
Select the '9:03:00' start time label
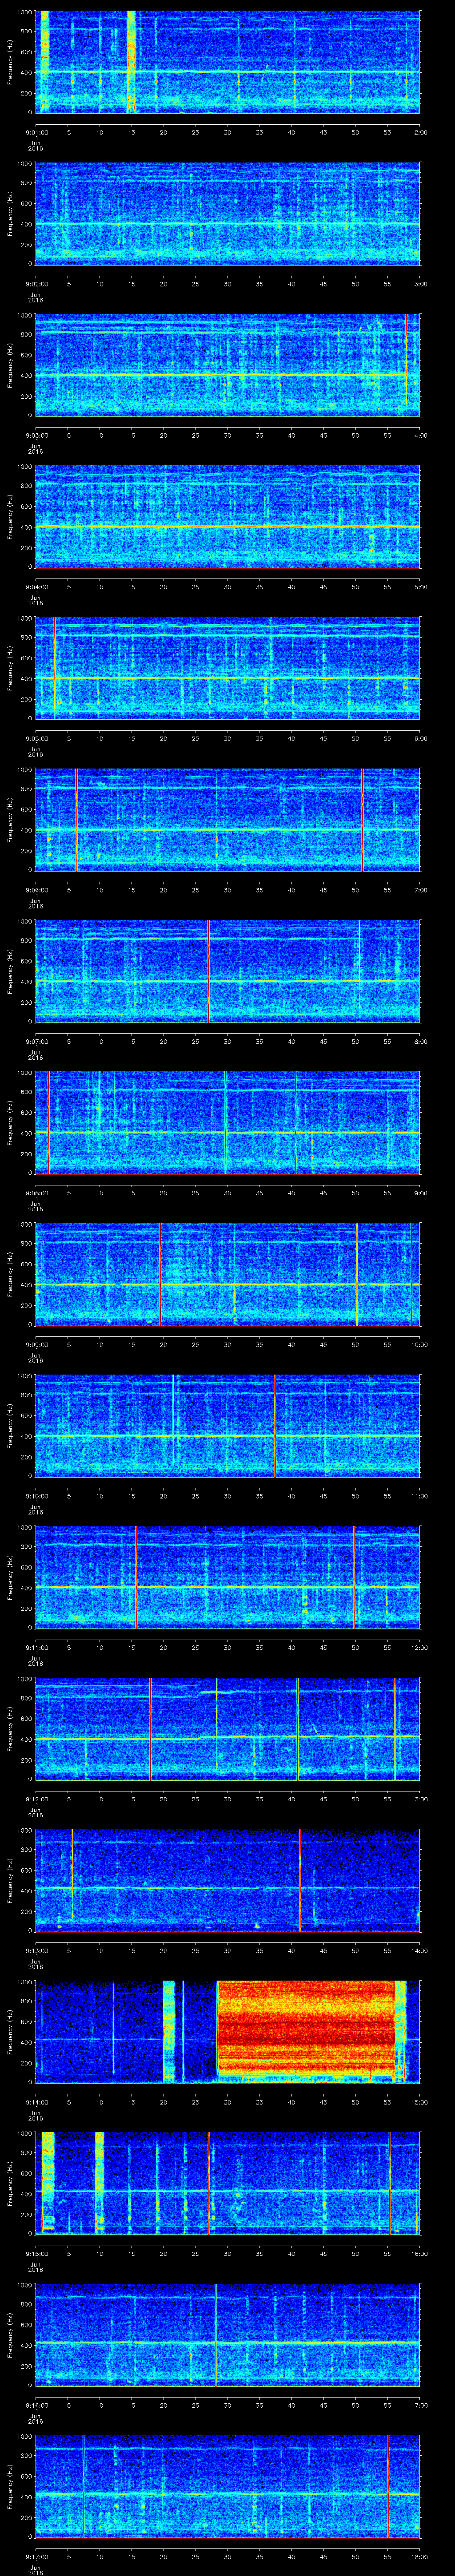click(x=36, y=435)
